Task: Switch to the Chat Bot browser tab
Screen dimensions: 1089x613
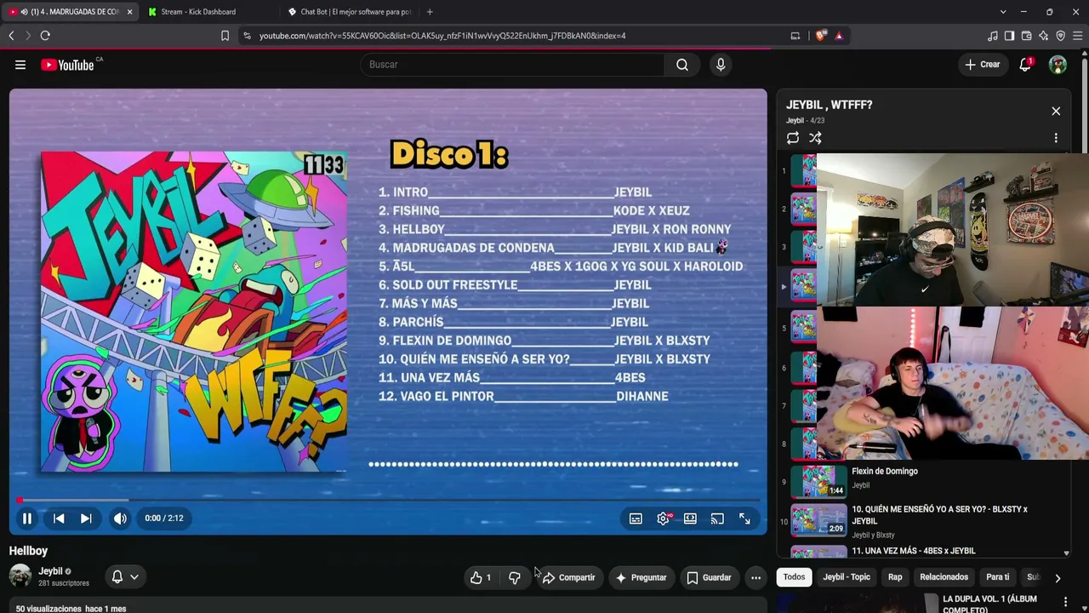Action: 349,12
